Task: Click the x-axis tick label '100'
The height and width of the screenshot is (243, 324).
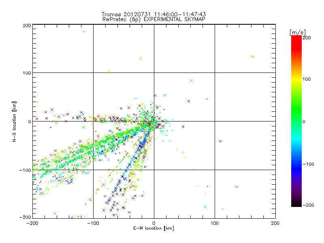Action: [215, 224]
